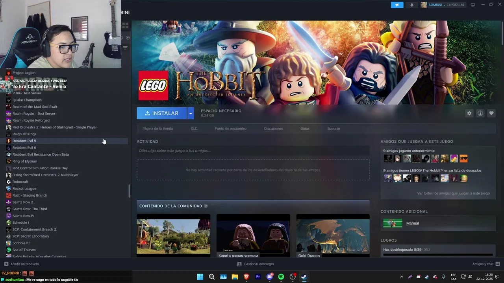Open the Russian-captioned community screenshot thumbnail
Viewport: 504px width, 283px height.
[x=253, y=236]
